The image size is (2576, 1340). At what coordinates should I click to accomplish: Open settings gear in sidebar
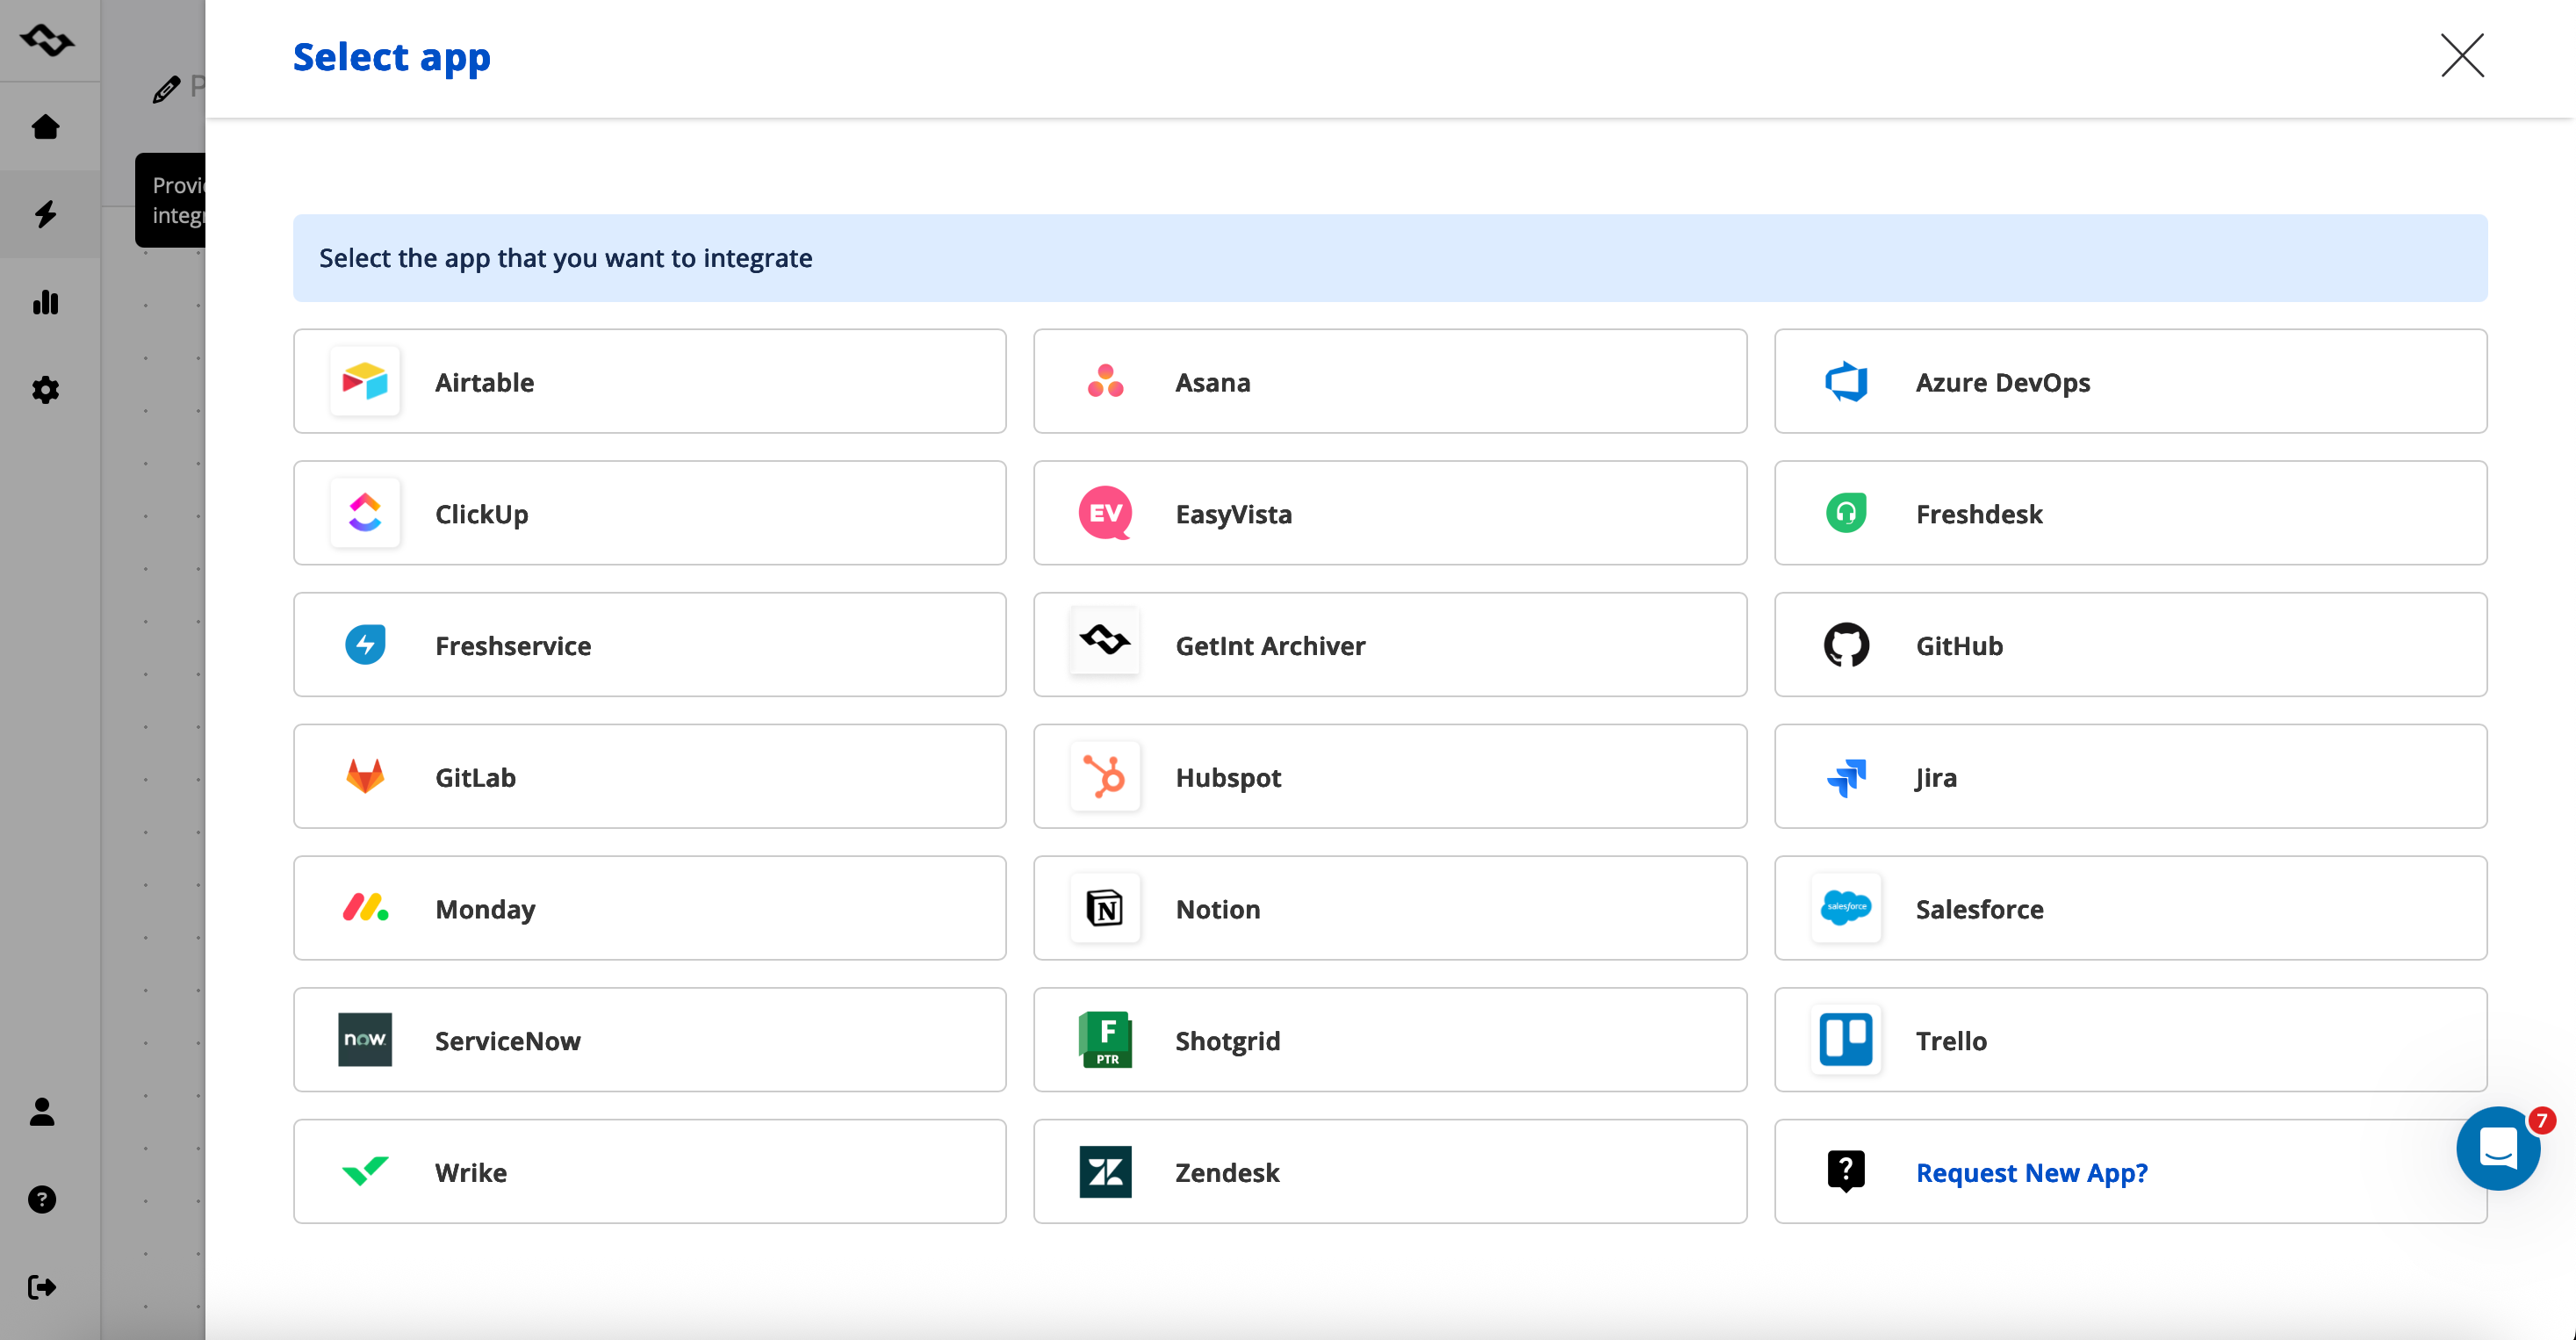coord(45,390)
